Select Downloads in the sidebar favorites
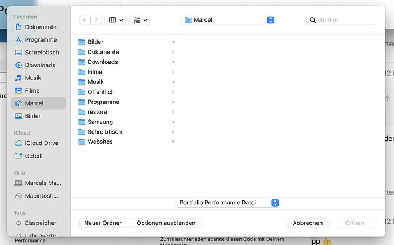 [x=39, y=65]
